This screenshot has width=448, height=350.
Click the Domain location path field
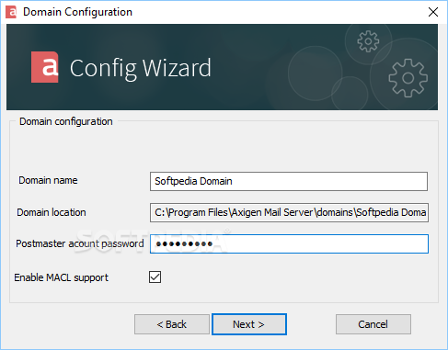[x=289, y=212]
